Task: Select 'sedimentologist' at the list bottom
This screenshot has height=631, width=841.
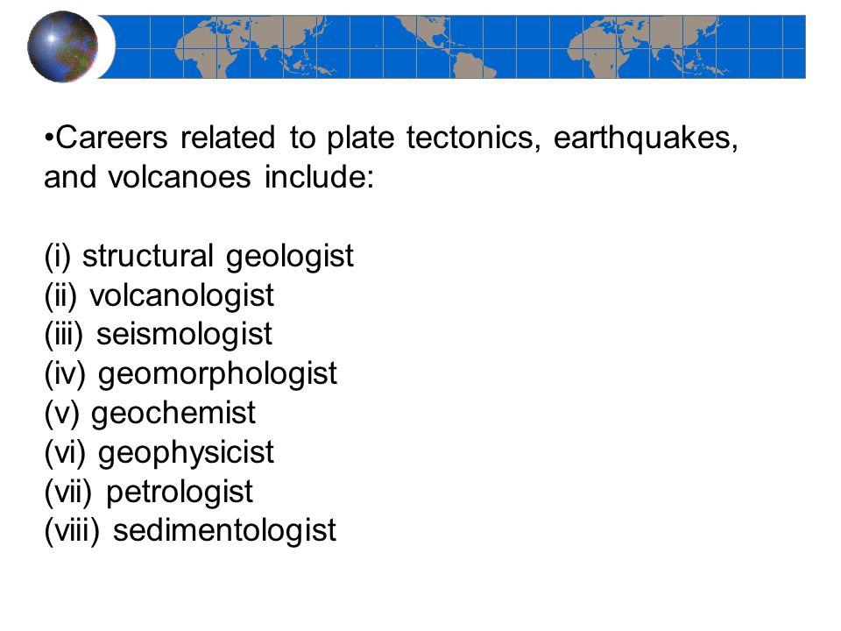Action: 190,531
